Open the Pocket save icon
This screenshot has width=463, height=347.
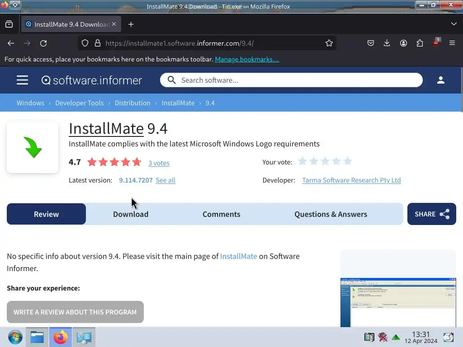pos(371,43)
